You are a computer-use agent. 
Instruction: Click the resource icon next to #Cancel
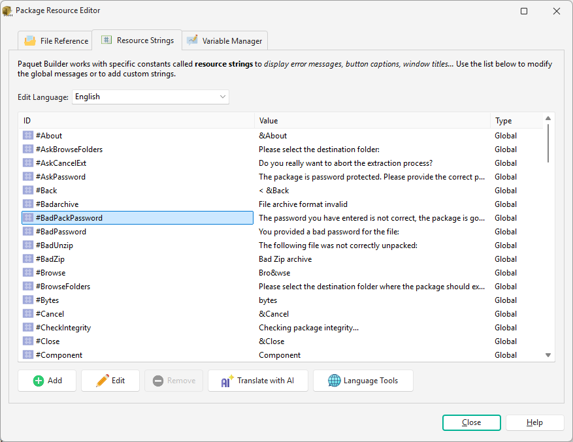[27, 313]
